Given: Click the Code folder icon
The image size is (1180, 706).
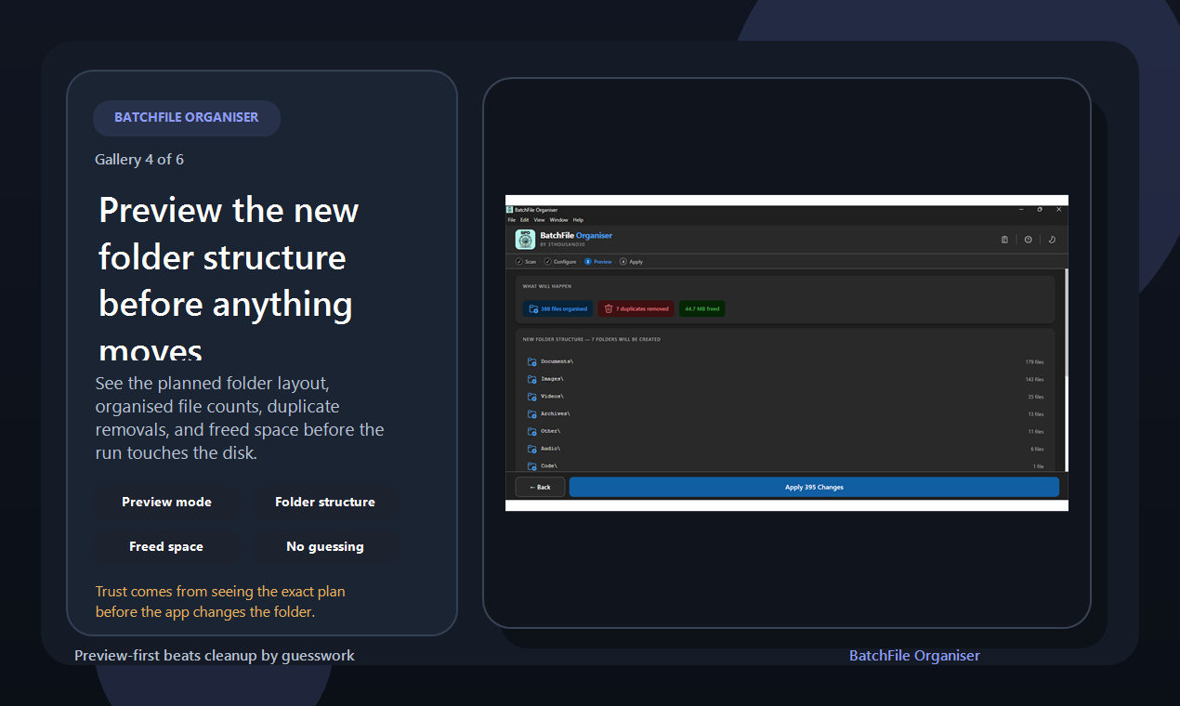Looking at the screenshot, I should [531, 465].
